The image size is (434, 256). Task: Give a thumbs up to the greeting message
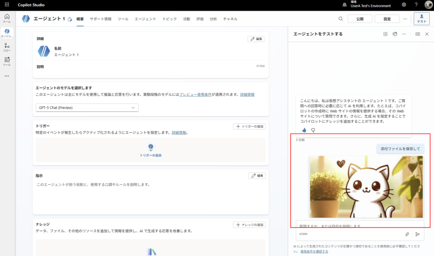[304, 131]
